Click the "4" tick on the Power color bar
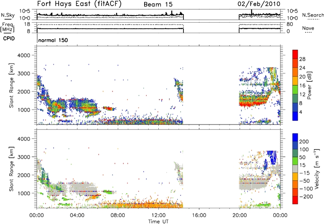The image size is (324, 224). (x=301, y=112)
